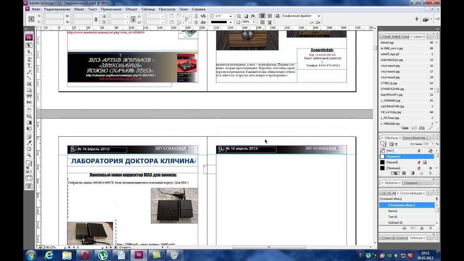This screenshot has height=261, width=464.
Task: Toggle constrain proportions chain for scaling
Action: (x=133, y=19)
